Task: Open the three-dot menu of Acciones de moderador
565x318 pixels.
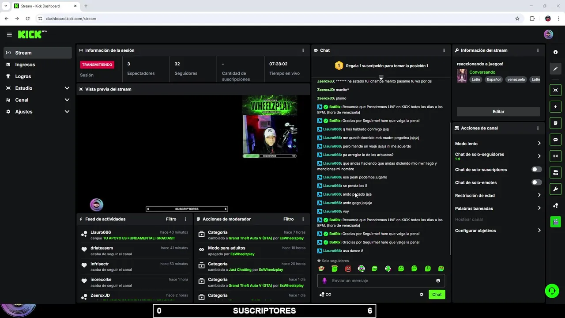Action: click(x=303, y=219)
